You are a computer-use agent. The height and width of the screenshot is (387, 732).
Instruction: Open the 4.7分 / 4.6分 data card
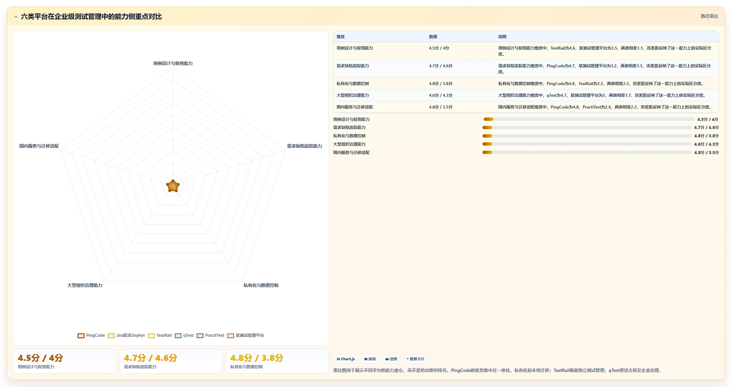[x=171, y=361]
